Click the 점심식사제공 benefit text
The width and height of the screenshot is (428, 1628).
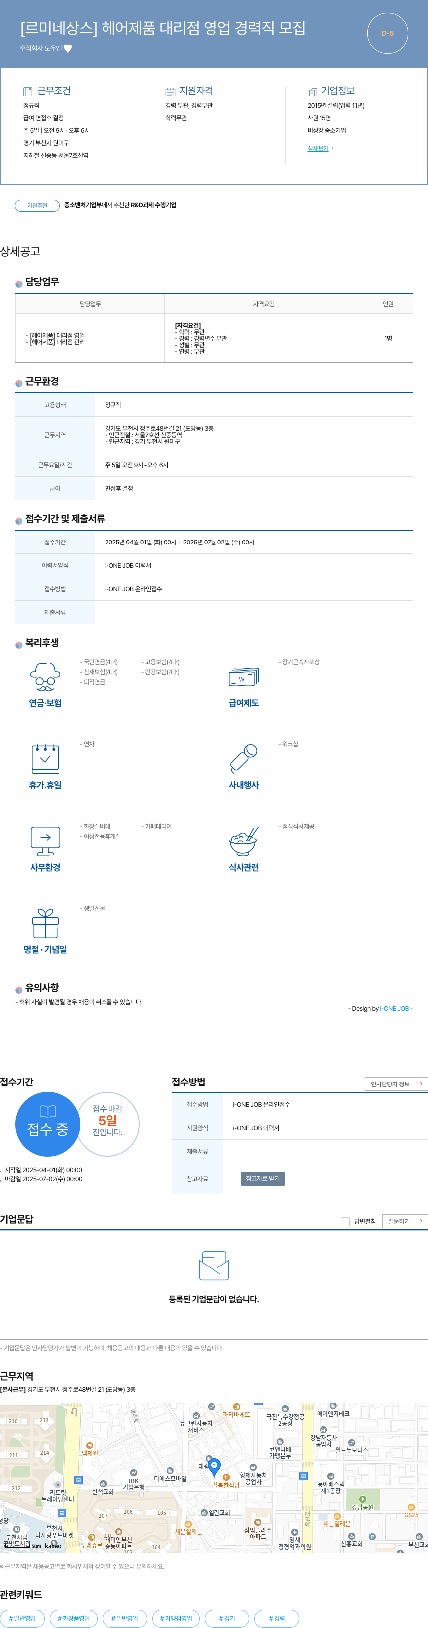click(296, 827)
